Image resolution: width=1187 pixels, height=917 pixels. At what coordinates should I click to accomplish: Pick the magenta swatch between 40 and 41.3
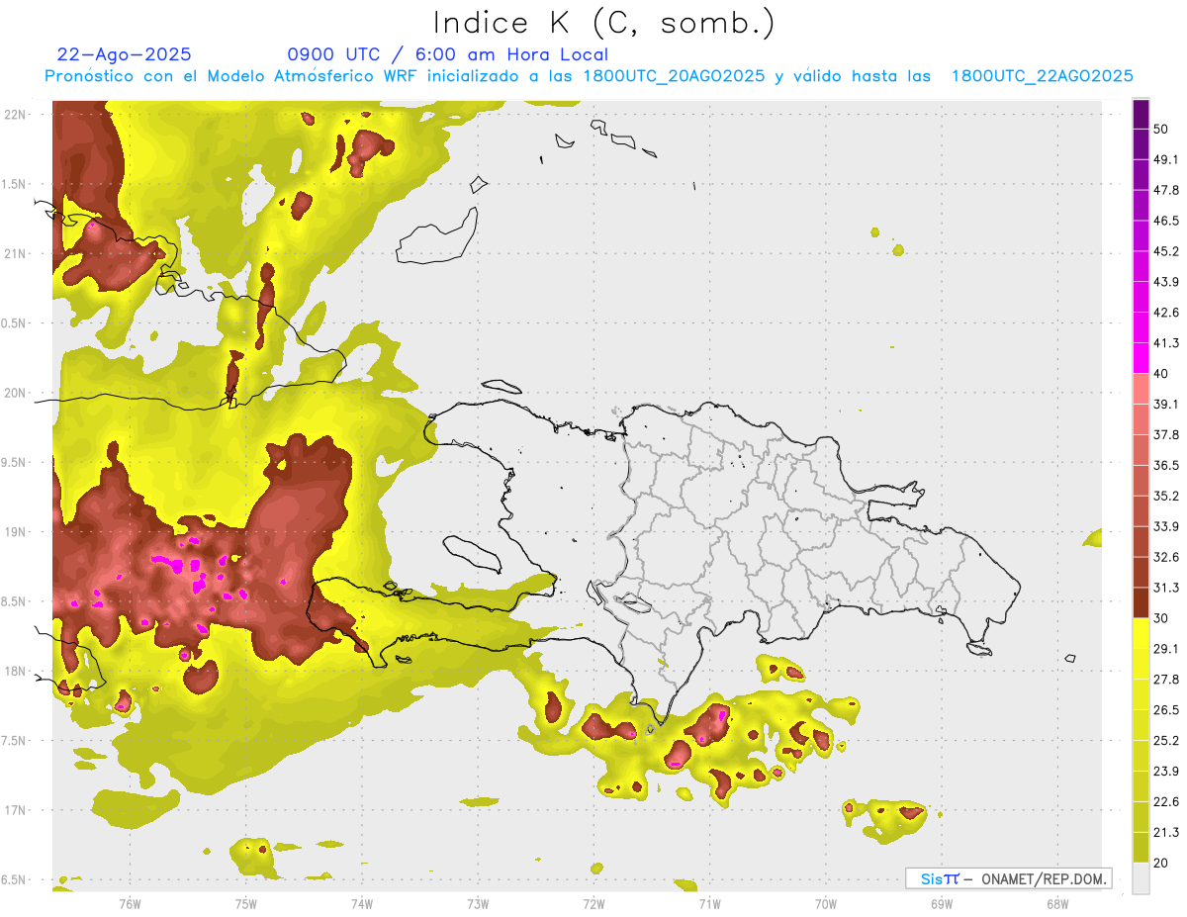(1141, 358)
